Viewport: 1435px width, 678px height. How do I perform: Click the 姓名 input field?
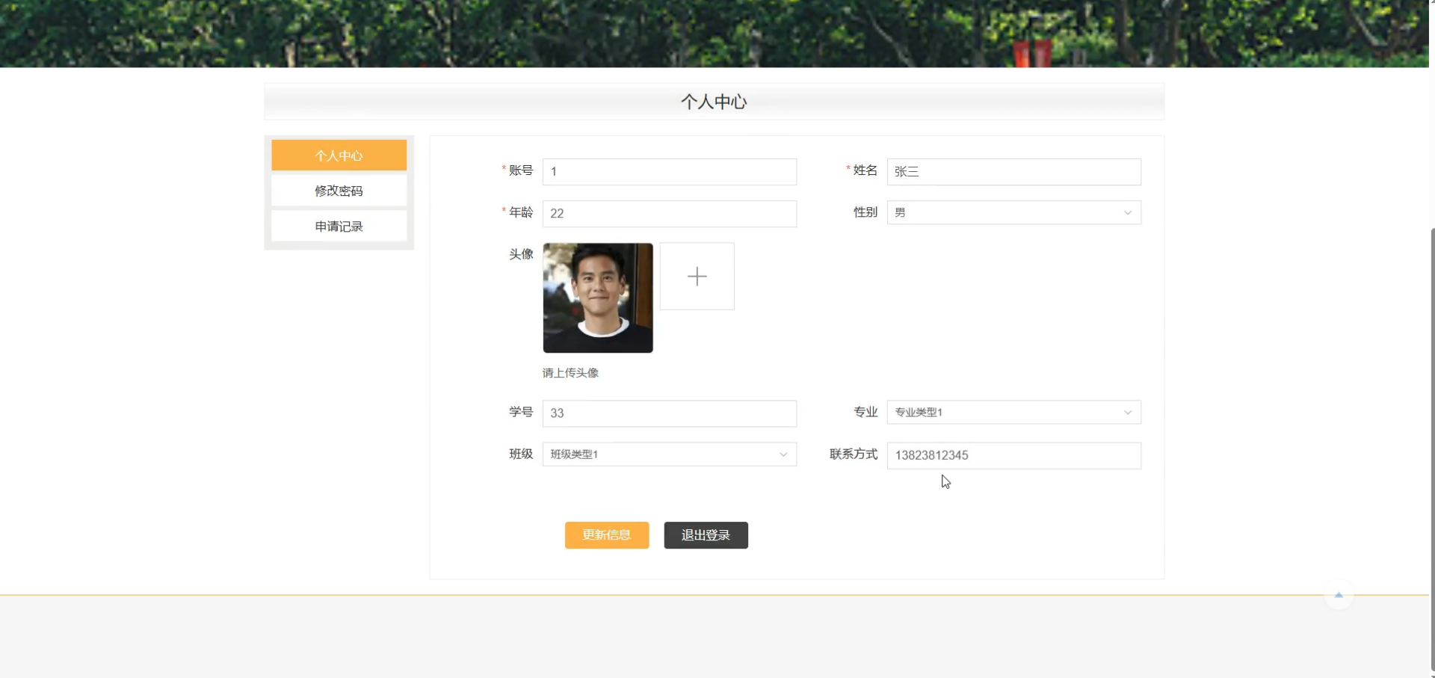pos(1013,172)
